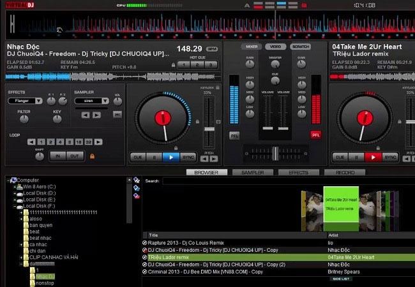Image resolution: width=415 pixels, height=287 pixels.
Task: Toggle lock icon beside left jog wheel
Action: pos(197,122)
